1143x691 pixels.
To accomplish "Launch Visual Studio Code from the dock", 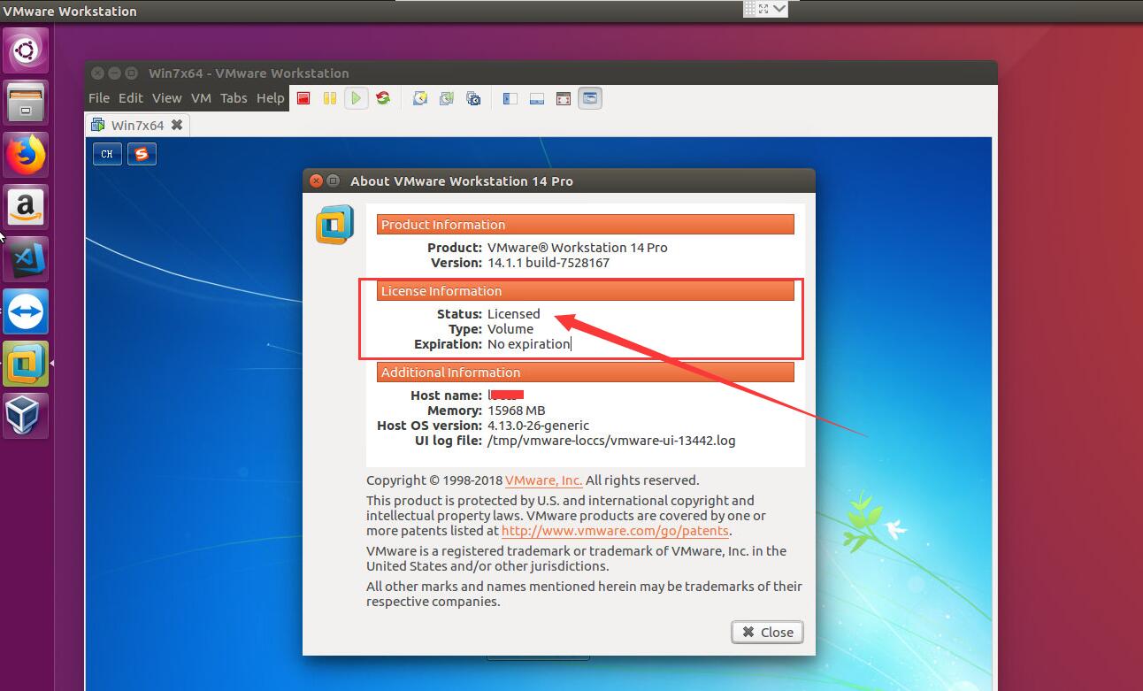I will point(26,259).
